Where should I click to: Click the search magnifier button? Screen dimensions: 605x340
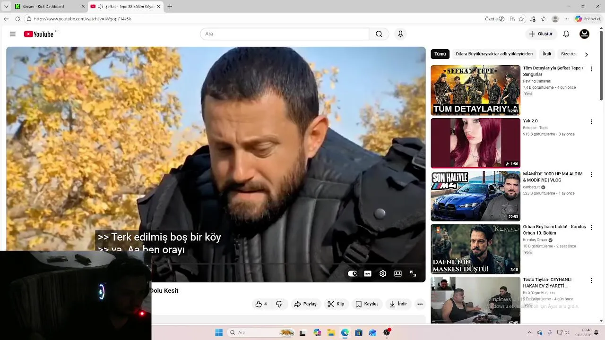click(379, 34)
